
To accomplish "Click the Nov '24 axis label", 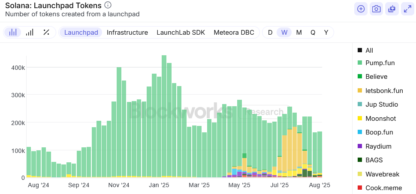I will (119, 185).
